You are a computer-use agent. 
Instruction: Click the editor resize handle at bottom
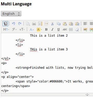click(87, 94)
